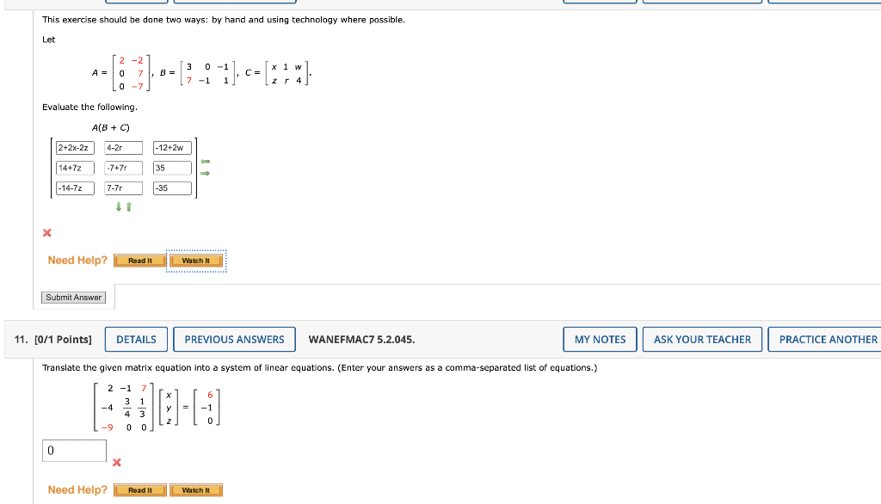881x504 pixels.
Task: Click the Submit Answer button
Action: (73, 297)
